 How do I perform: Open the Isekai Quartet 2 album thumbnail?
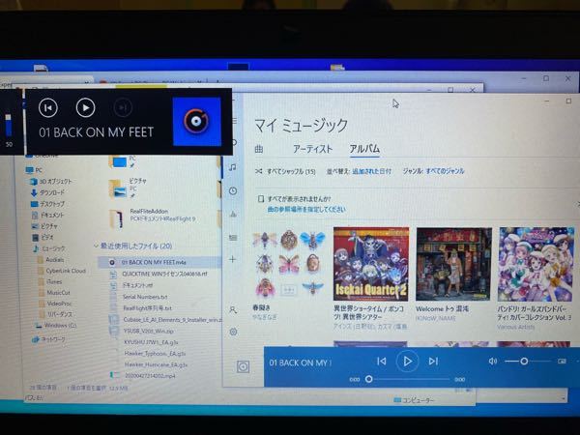(370, 263)
